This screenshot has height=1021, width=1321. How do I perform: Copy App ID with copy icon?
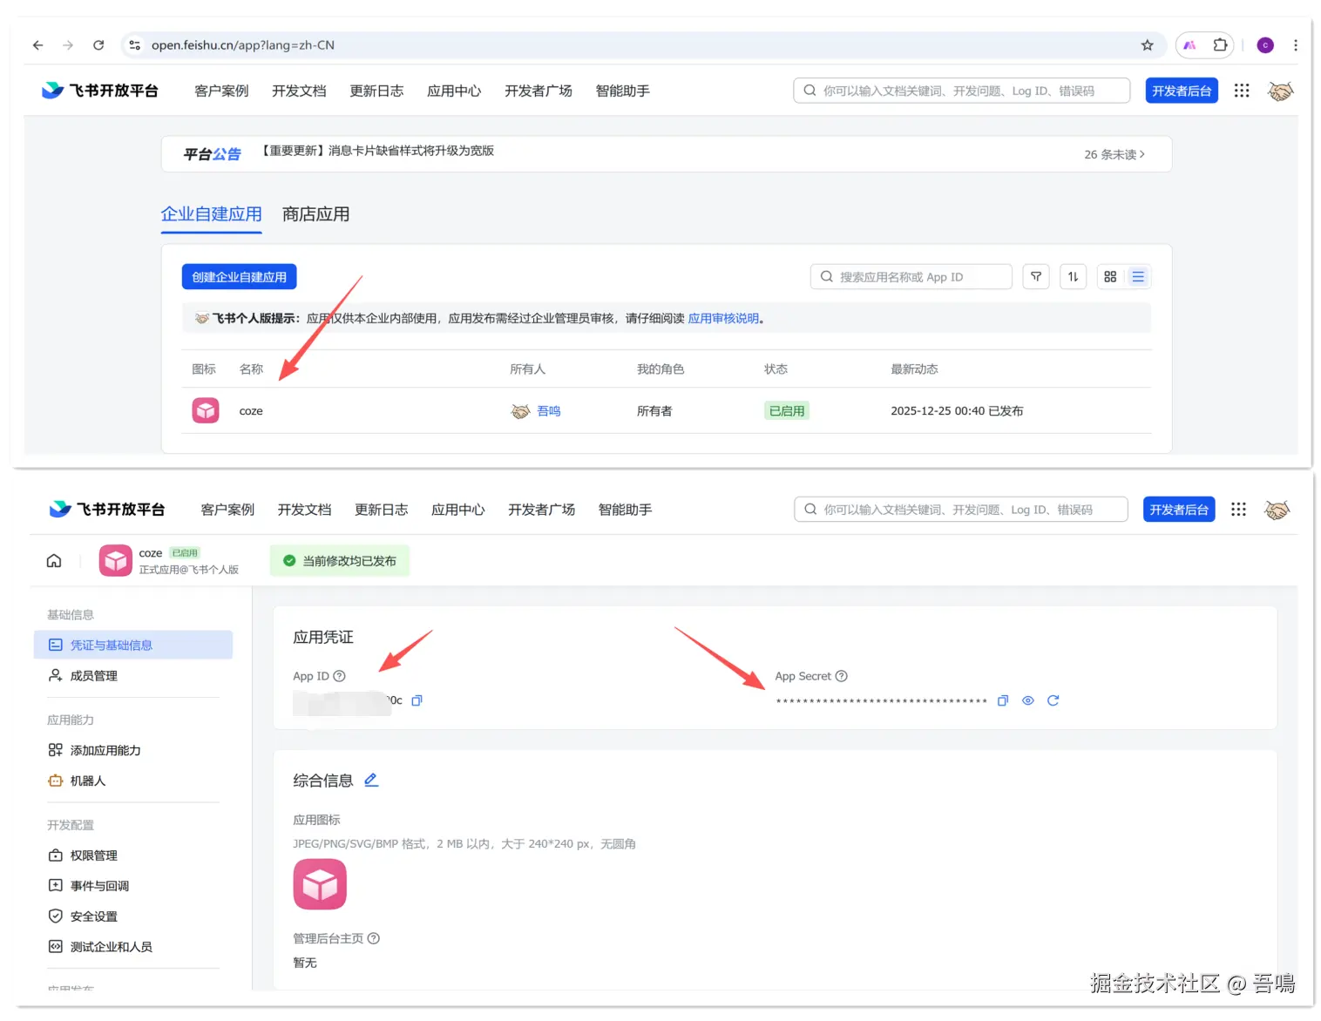click(x=417, y=700)
